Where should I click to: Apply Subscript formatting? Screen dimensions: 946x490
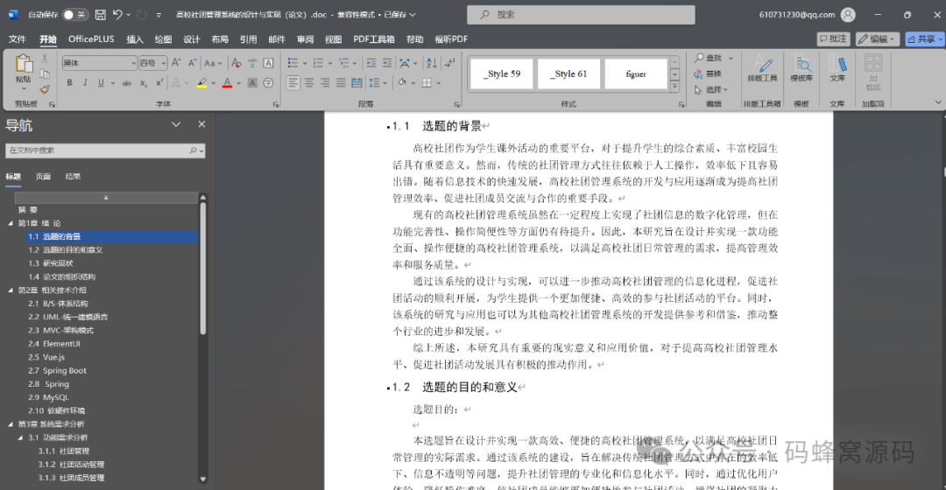click(x=143, y=83)
